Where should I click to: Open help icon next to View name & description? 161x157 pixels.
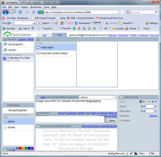(x=38, y=97)
